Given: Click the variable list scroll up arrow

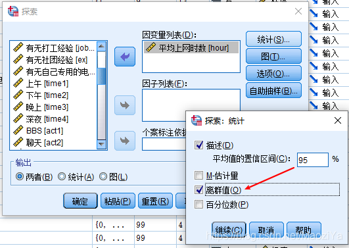Looking at the screenshot, I should point(102,46).
